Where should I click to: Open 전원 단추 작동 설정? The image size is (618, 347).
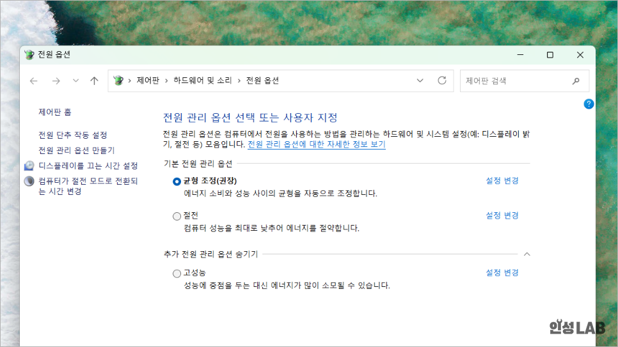[72, 135]
